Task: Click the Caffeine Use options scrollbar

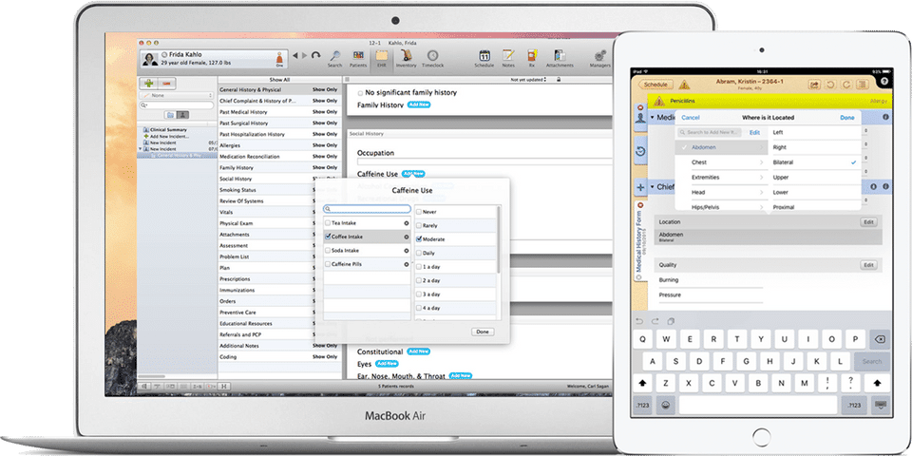Action: click(x=498, y=239)
